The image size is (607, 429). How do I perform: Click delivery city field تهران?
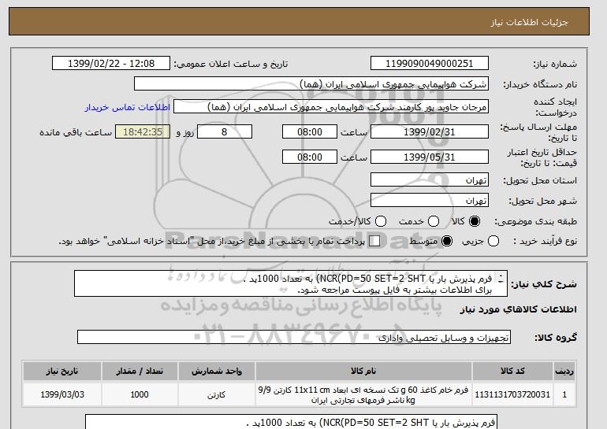point(430,200)
